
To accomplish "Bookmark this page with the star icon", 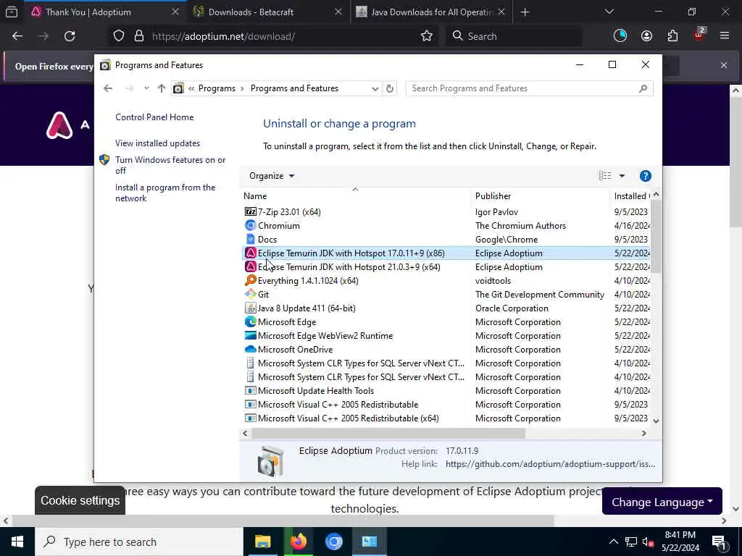I will pyautogui.click(x=426, y=36).
